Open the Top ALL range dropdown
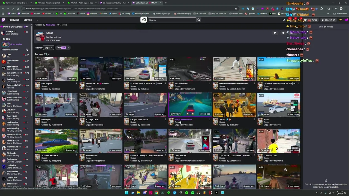 pyautogui.click(x=63, y=48)
